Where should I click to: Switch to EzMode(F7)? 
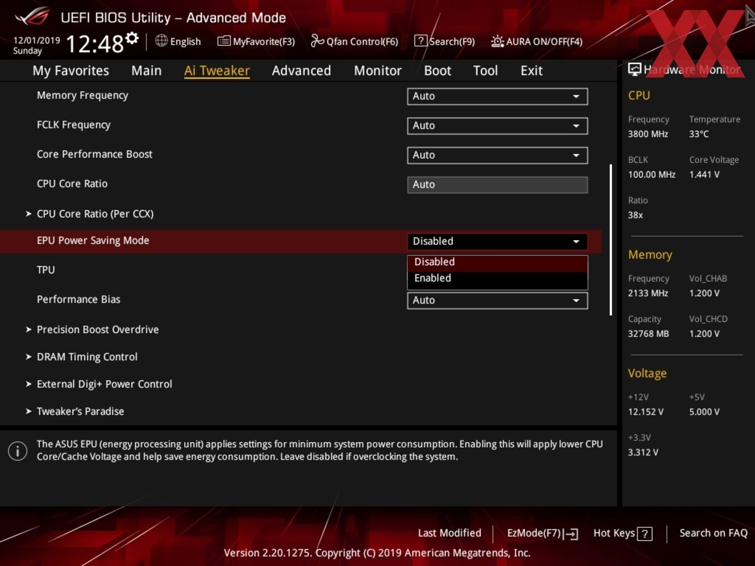coord(542,533)
